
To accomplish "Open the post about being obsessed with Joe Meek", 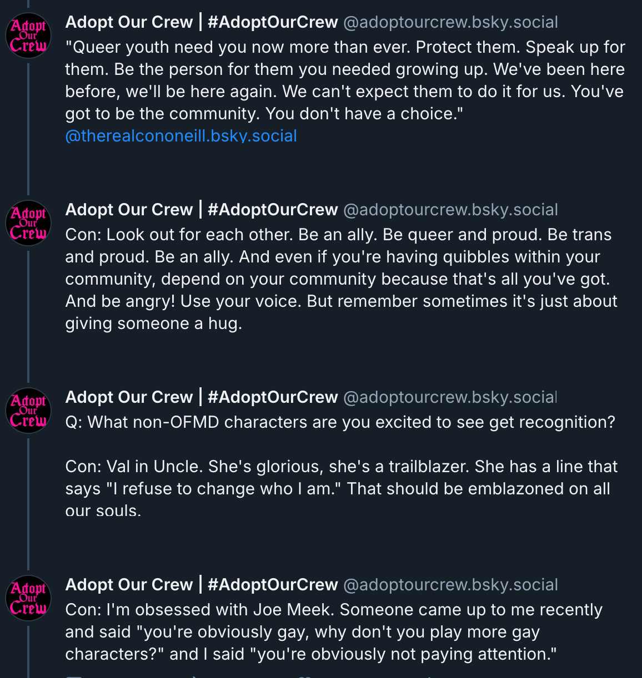I will pyautogui.click(x=333, y=632).
